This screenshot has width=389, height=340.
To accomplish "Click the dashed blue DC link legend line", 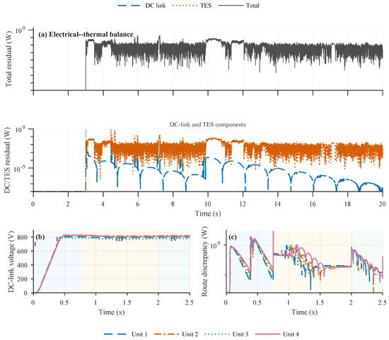I will click(x=129, y=6).
